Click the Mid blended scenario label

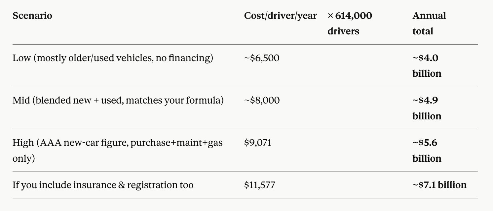118,100
